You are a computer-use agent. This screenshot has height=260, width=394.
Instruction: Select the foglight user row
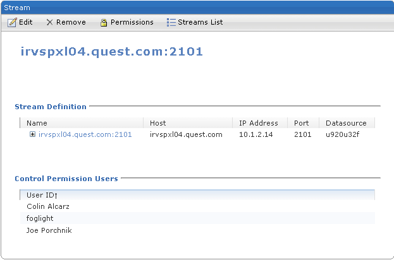pos(41,218)
